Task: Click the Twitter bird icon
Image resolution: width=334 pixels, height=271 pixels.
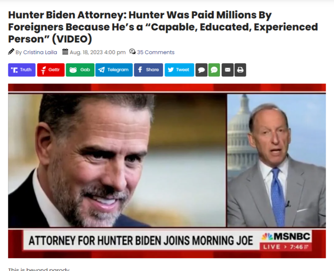Action: 171,70
